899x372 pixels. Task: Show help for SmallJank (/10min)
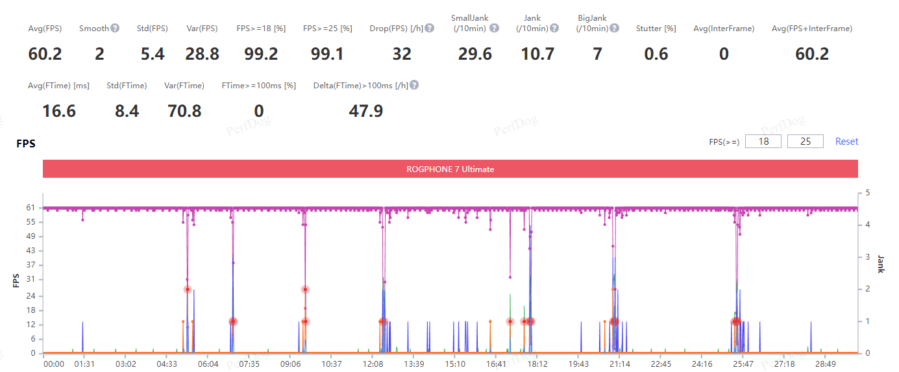coord(494,28)
